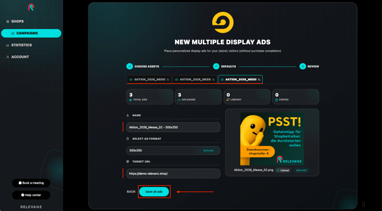
Task: Focus the Target URL input field
Action: coord(173,173)
